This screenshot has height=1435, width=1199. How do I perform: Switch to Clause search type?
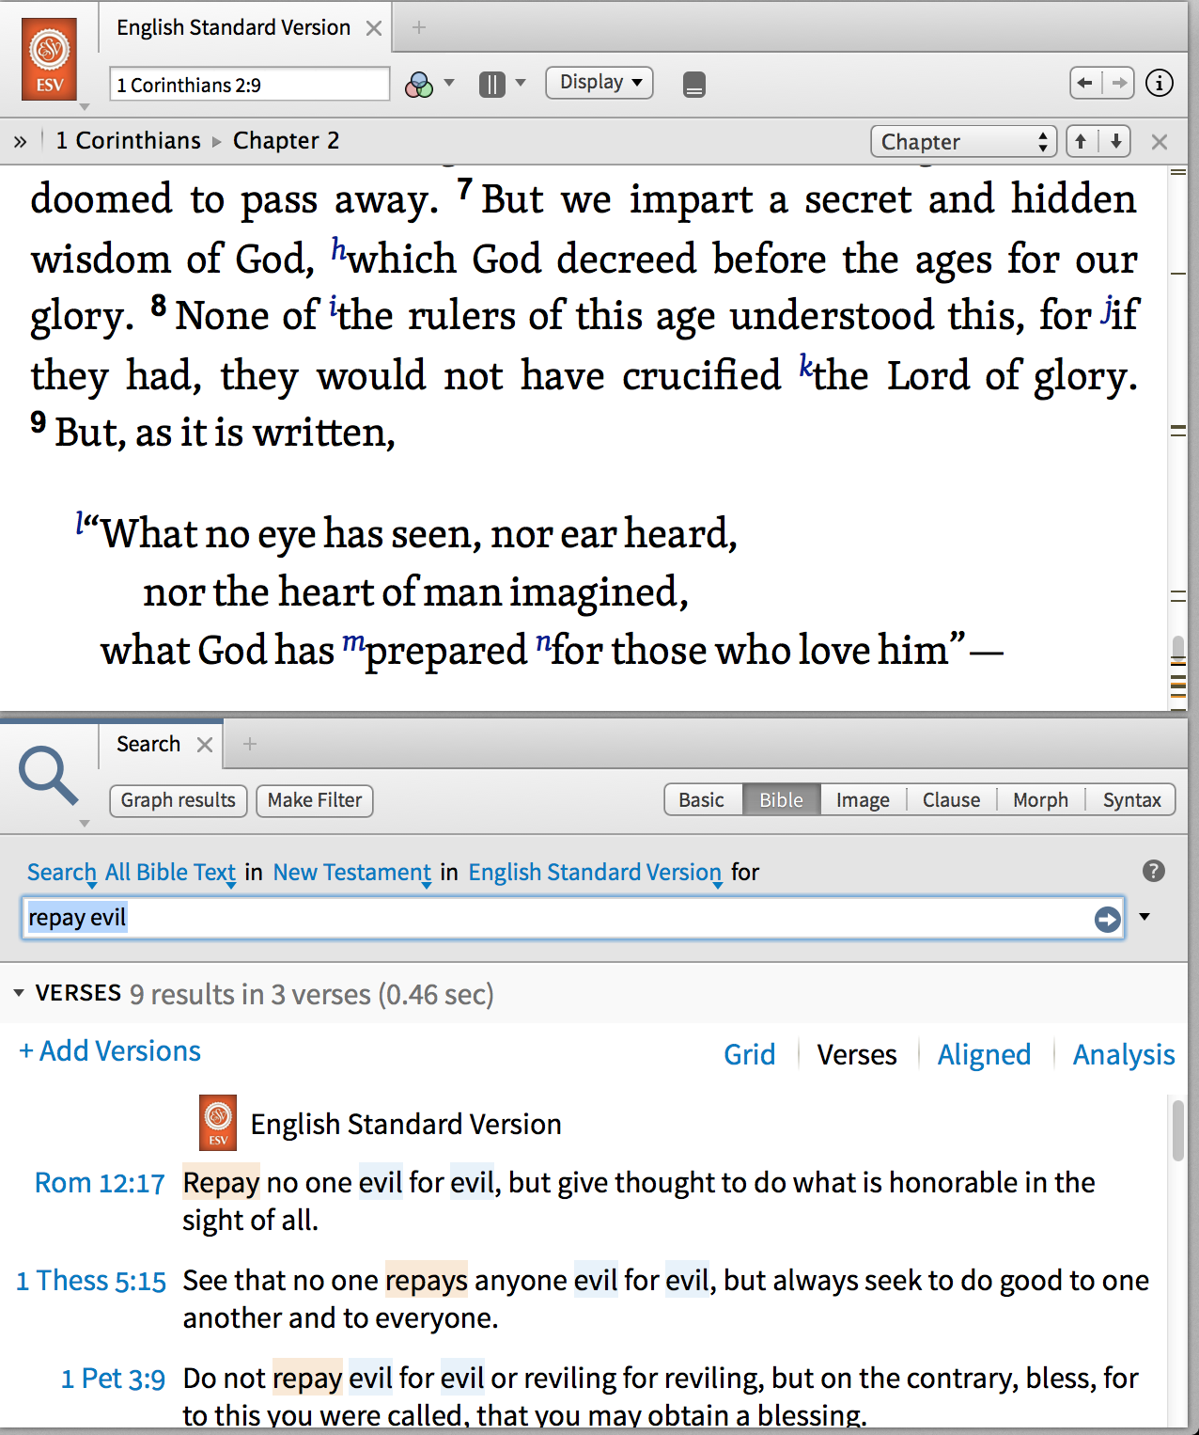click(951, 800)
